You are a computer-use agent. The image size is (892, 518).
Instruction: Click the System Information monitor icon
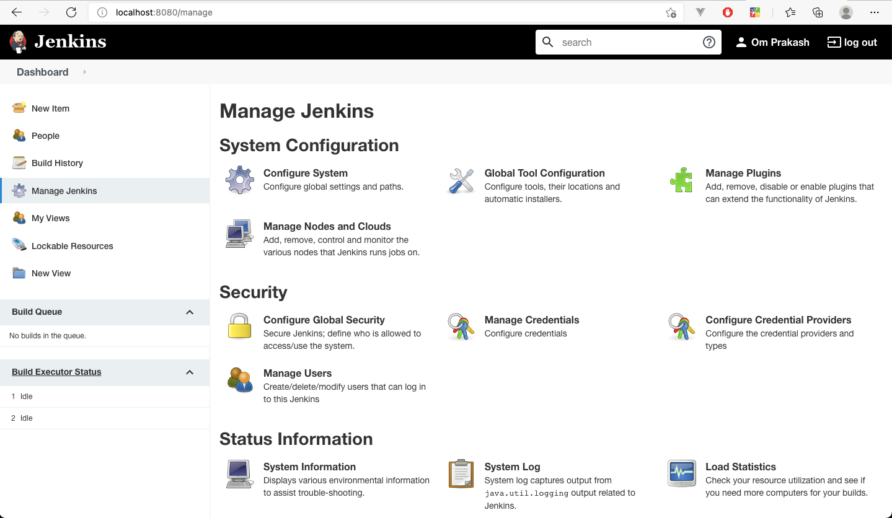[x=239, y=474]
